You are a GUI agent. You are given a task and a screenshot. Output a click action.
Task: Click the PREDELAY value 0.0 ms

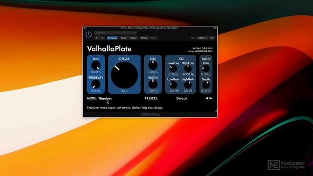point(96,90)
